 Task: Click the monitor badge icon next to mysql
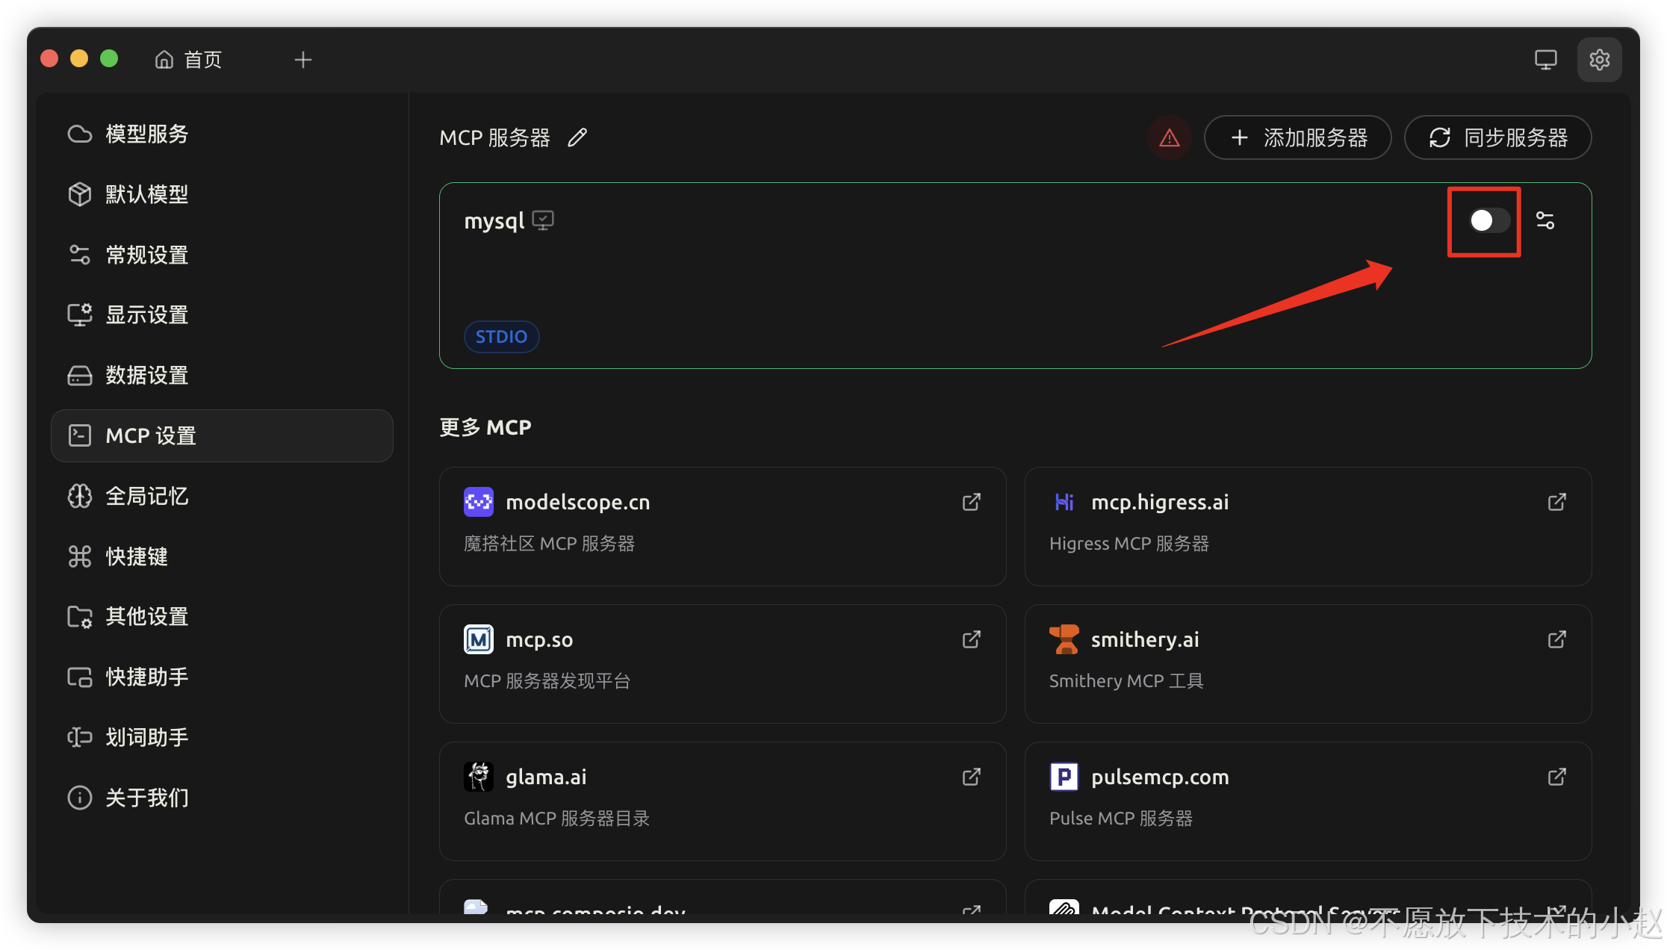(543, 220)
